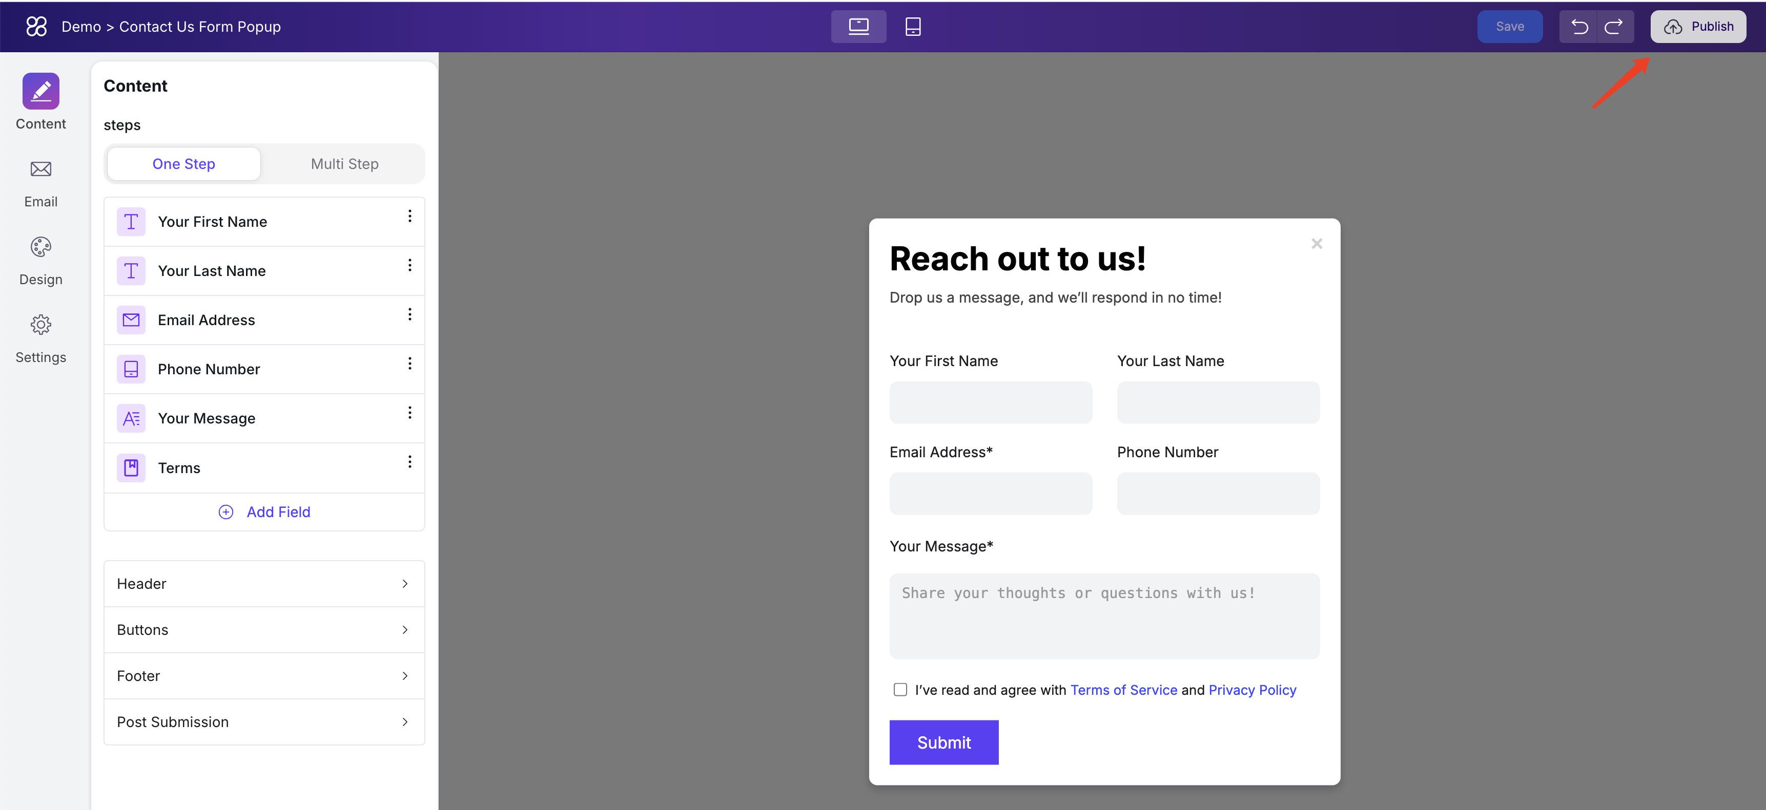This screenshot has height=810, width=1766.
Task: Open options menu for Phone Number
Action: [x=410, y=364]
